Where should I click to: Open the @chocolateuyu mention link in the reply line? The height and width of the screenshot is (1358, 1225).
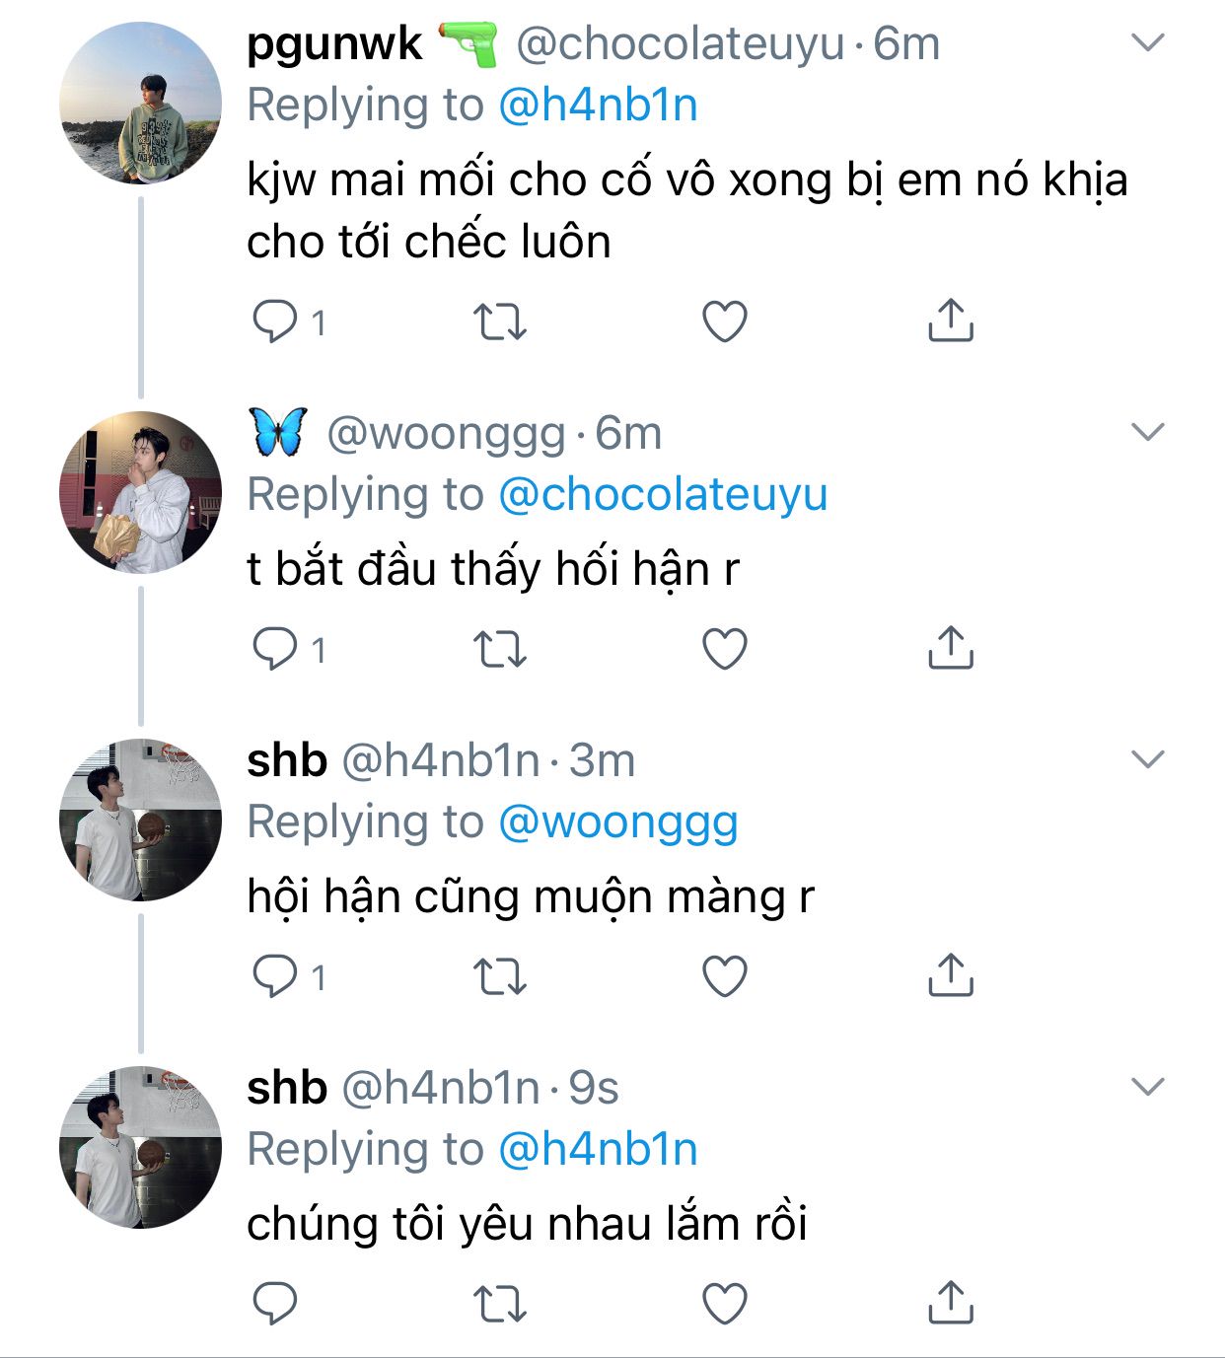click(x=663, y=495)
